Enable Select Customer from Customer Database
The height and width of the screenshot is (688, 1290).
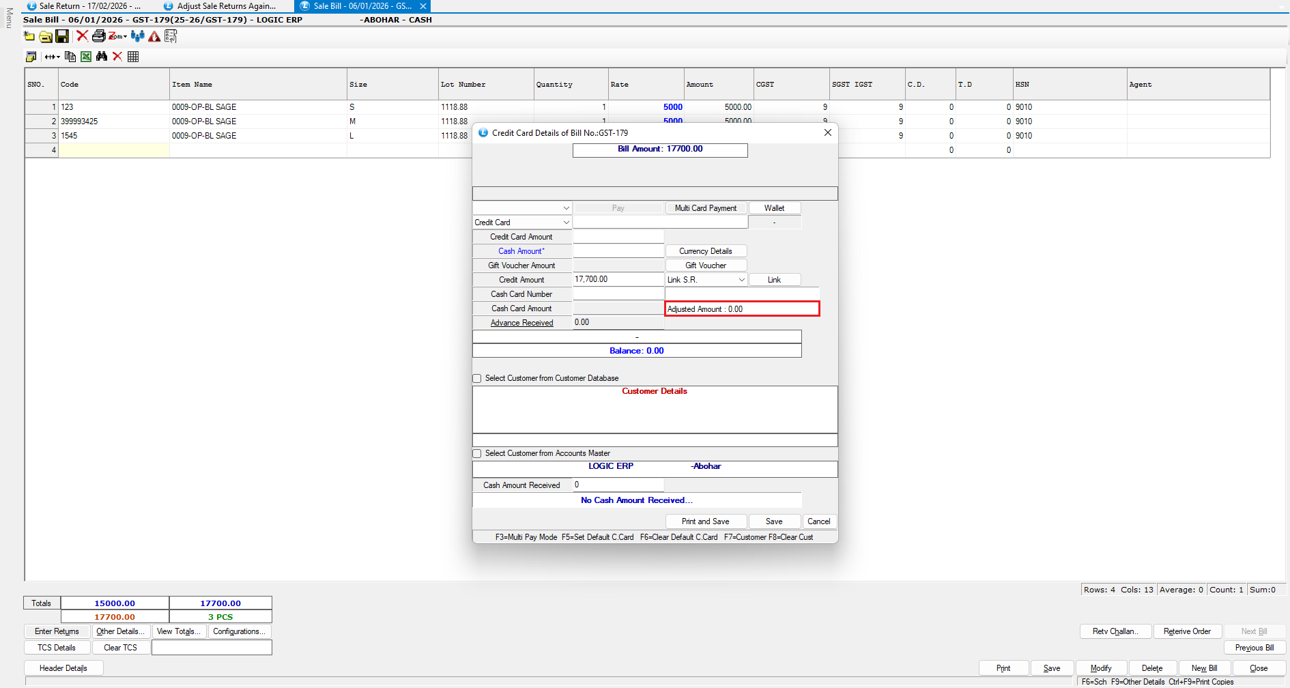pyautogui.click(x=477, y=378)
